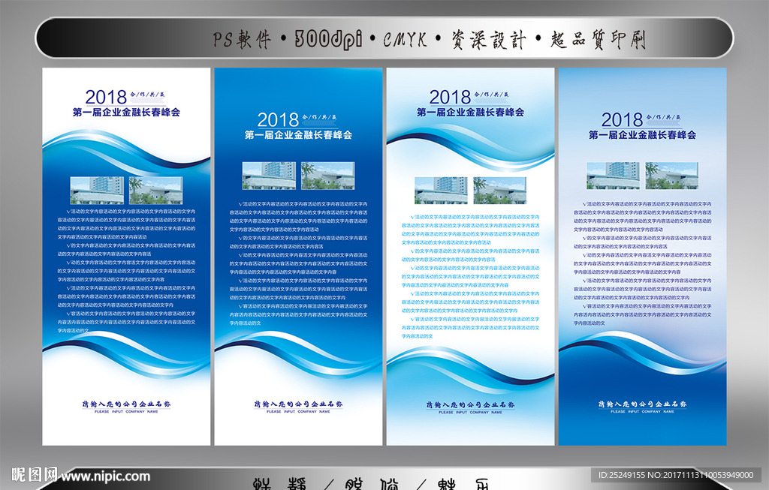
Task: Click "2018" on the white third banner
Action: coord(451,97)
